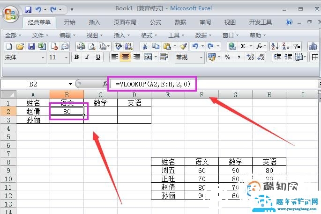
Task: Open the 工具 menu
Action: [x=176, y=36]
